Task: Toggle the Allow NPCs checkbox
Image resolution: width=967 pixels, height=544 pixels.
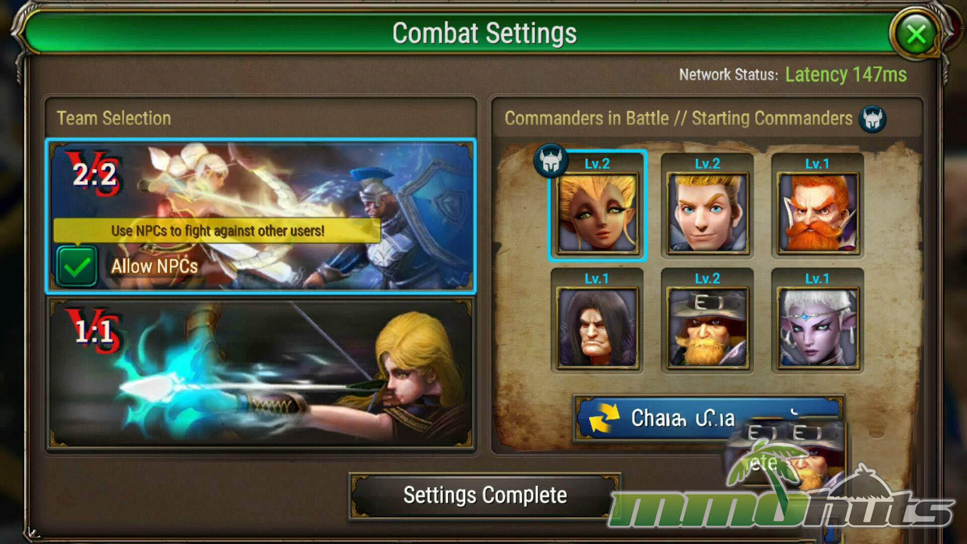Action: tap(77, 266)
